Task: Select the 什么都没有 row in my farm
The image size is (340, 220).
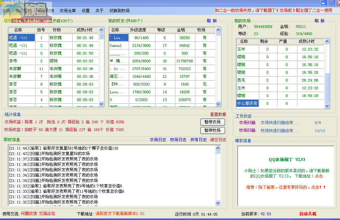Action: pos(280,103)
